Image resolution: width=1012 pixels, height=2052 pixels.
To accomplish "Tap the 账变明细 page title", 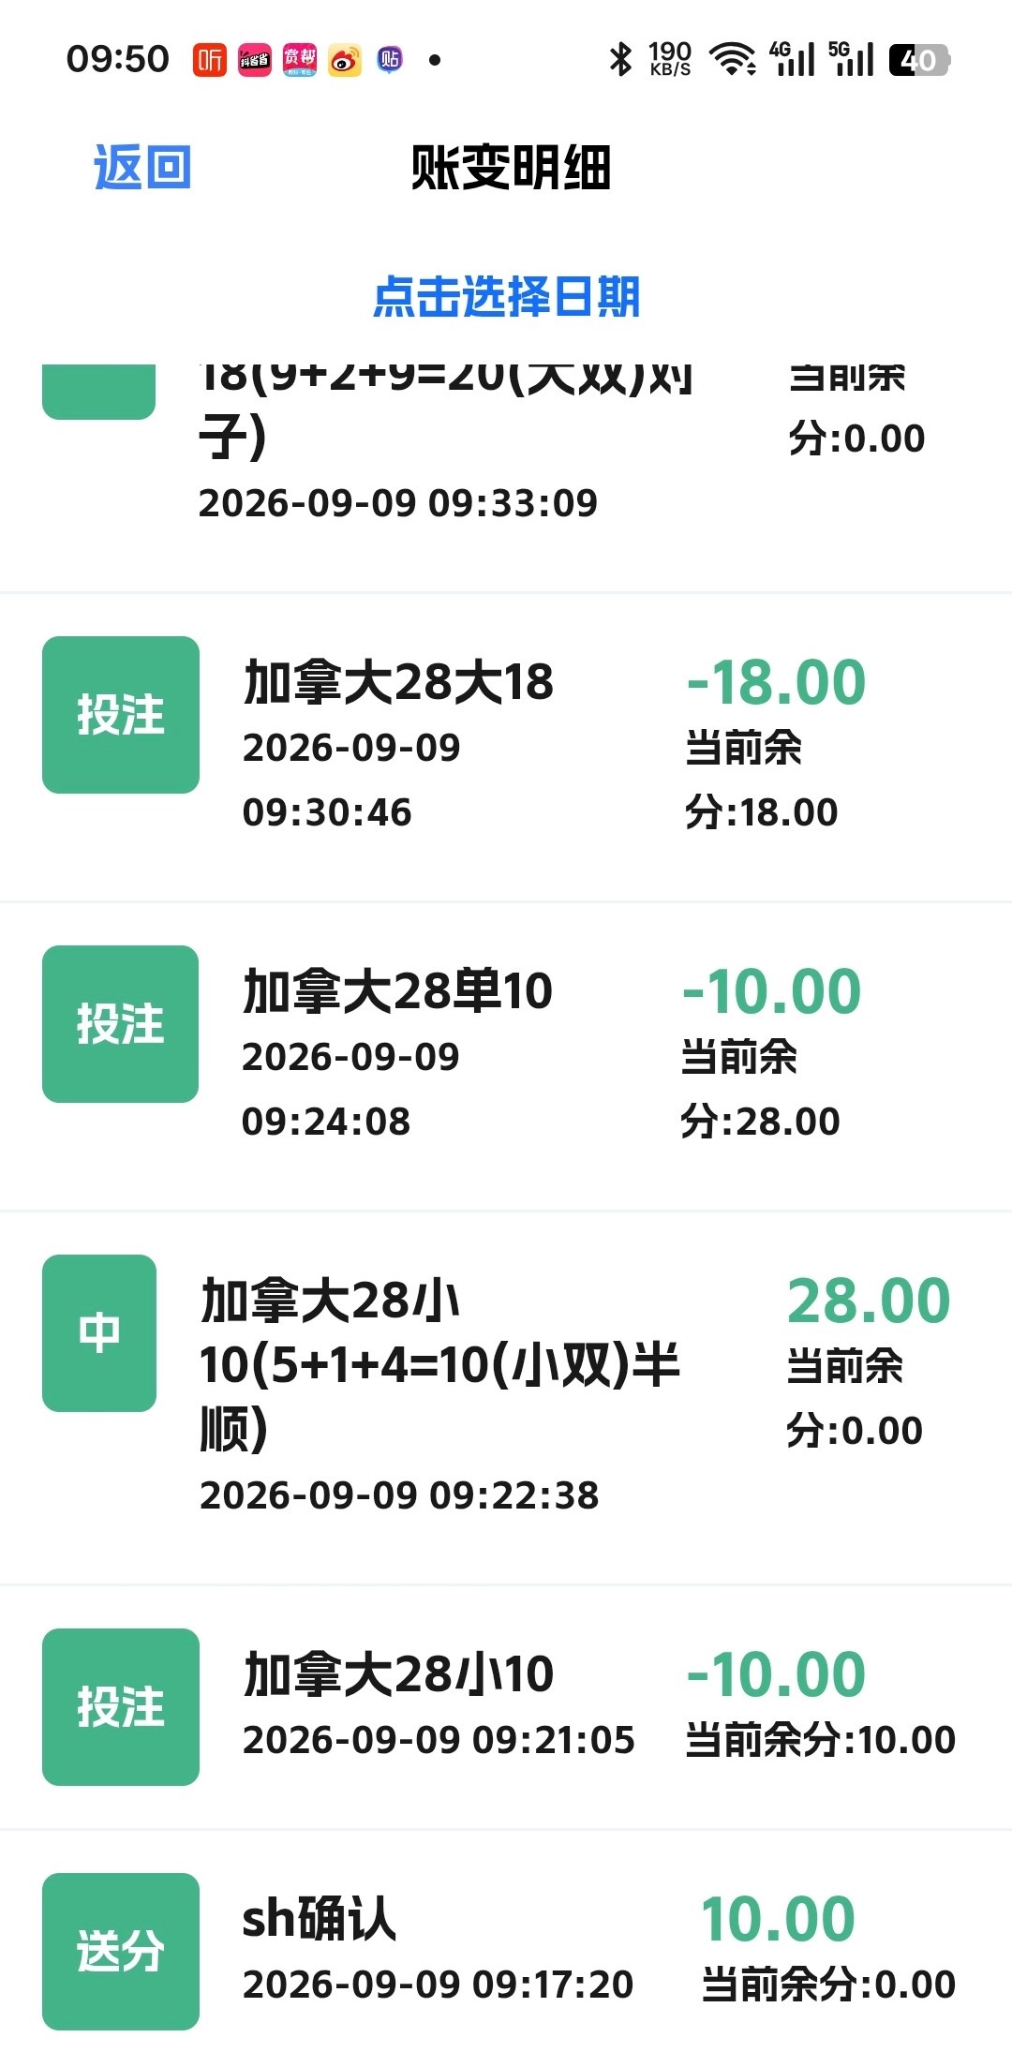I will pyautogui.click(x=511, y=168).
